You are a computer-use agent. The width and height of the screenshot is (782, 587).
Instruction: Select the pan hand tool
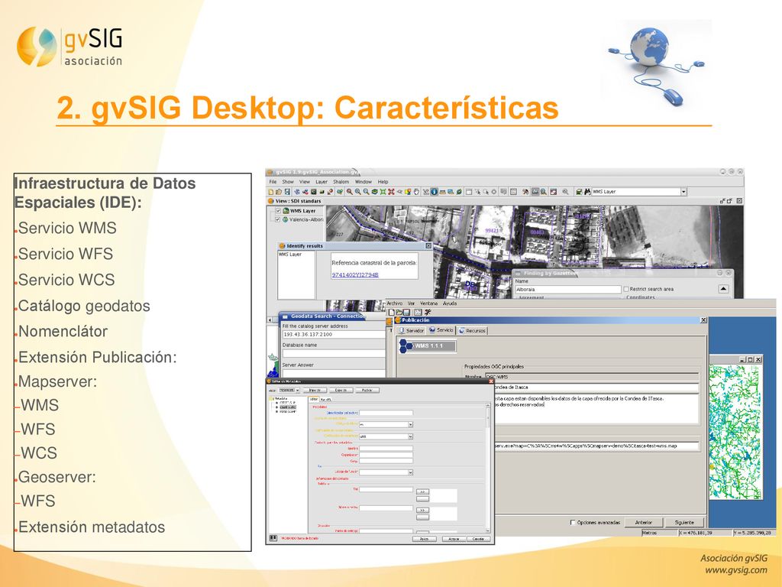click(x=416, y=192)
